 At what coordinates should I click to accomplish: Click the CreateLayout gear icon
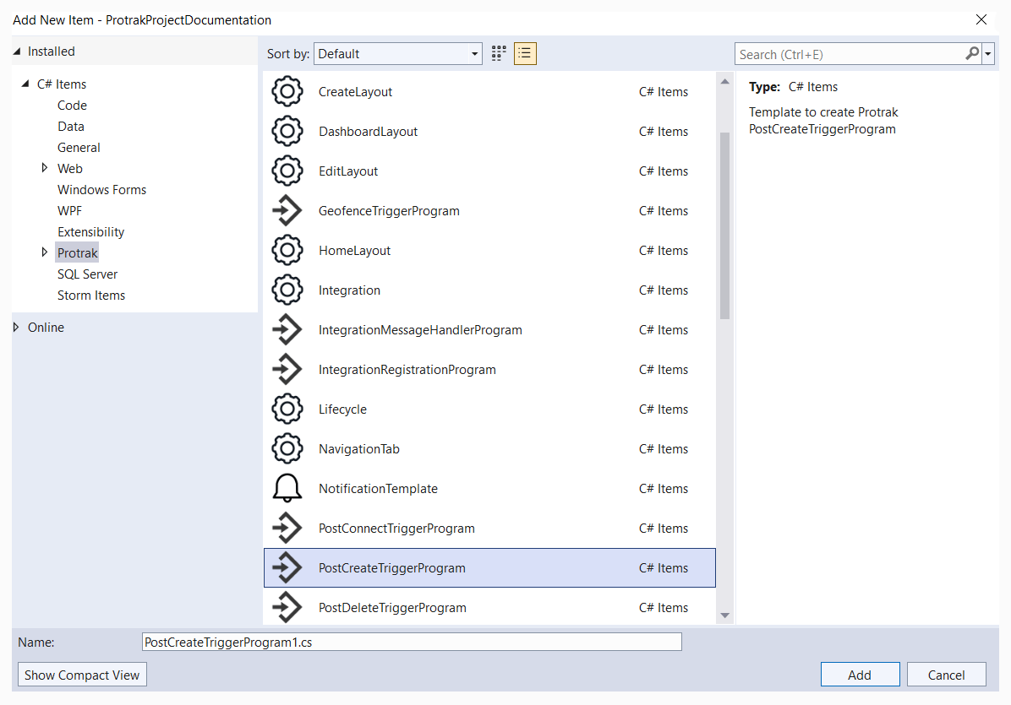(287, 92)
